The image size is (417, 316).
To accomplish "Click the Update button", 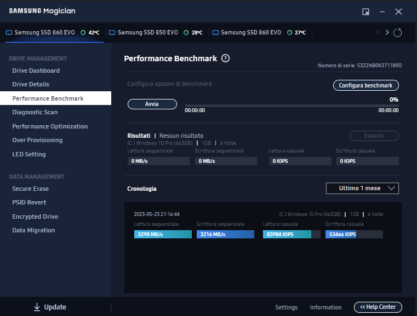I will point(50,307).
